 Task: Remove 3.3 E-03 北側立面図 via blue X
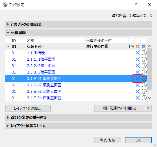[138, 91]
